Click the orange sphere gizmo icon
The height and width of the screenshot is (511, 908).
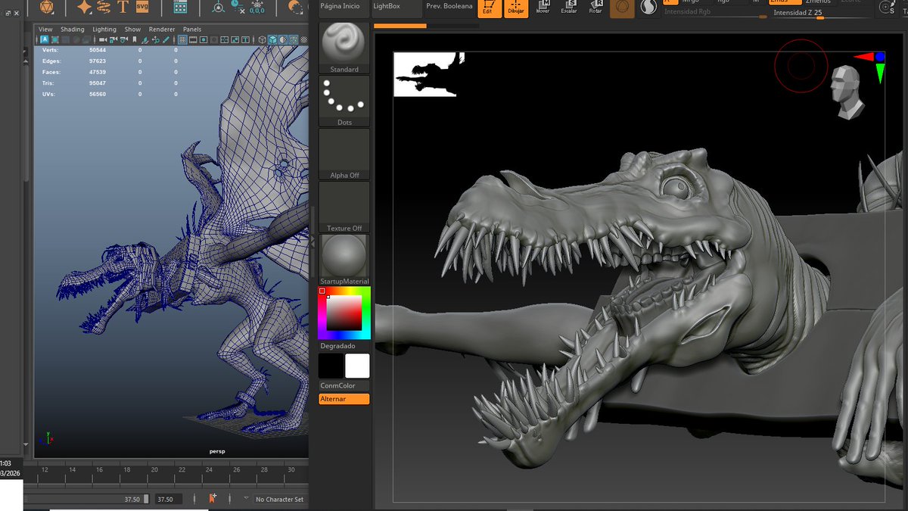click(x=622, y=8)
